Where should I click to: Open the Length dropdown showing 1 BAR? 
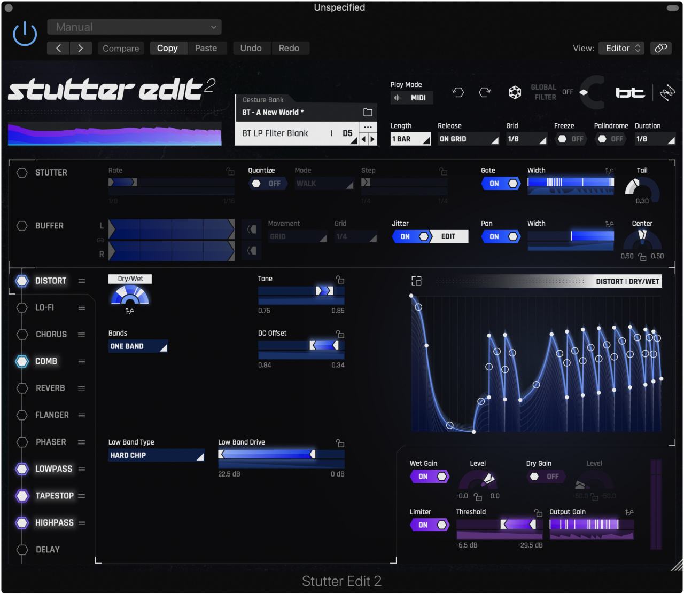[x=410, y=139]
